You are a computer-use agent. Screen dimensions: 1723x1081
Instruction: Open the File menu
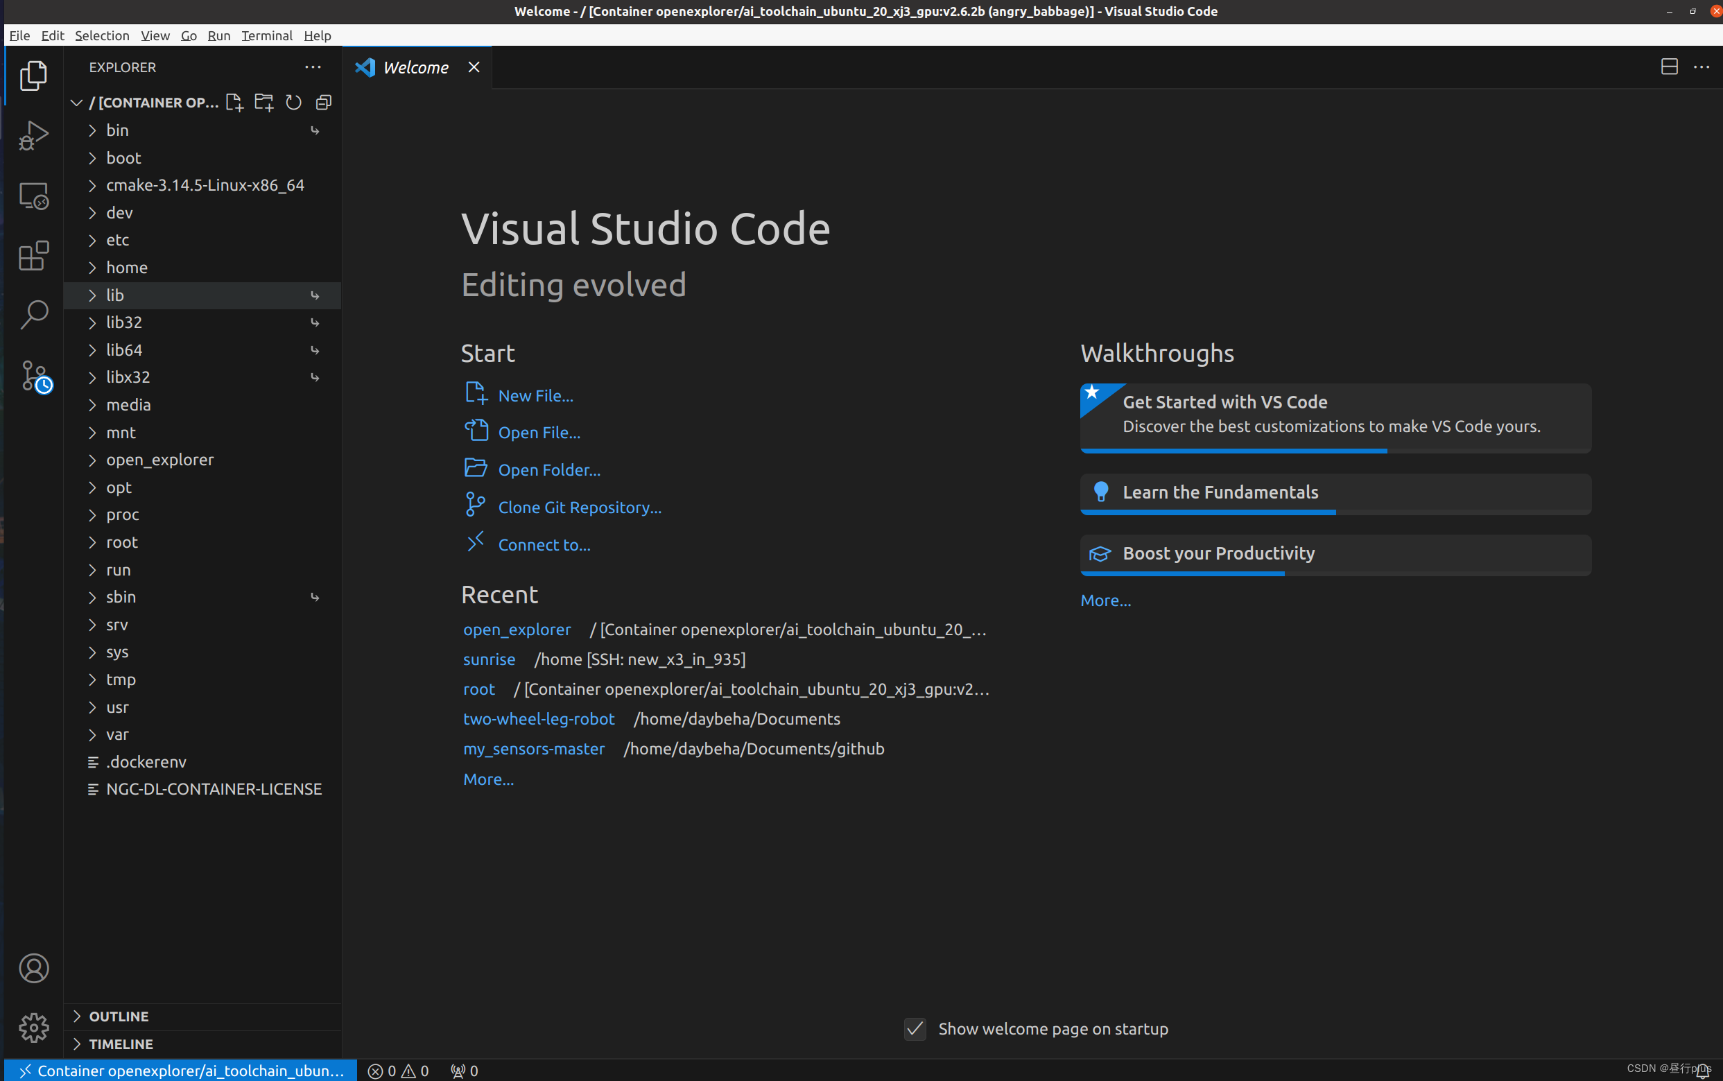19,35
